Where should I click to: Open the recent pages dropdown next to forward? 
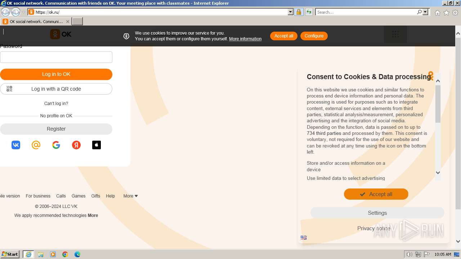click(23, 12)
